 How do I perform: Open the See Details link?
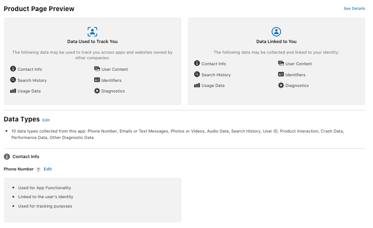pyautogui.click(x=354, y=9)
